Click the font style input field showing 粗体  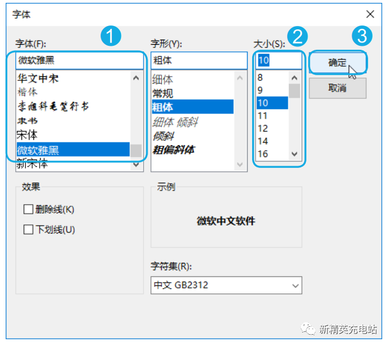[x=199, y=60]
